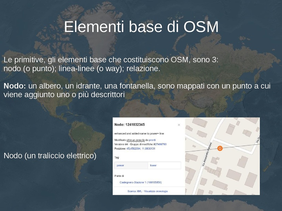The width and height of the screenshot is (282, 211).
Task: Click the 'Nodo: 1241032345' heading
Action: tap(130, 125)
